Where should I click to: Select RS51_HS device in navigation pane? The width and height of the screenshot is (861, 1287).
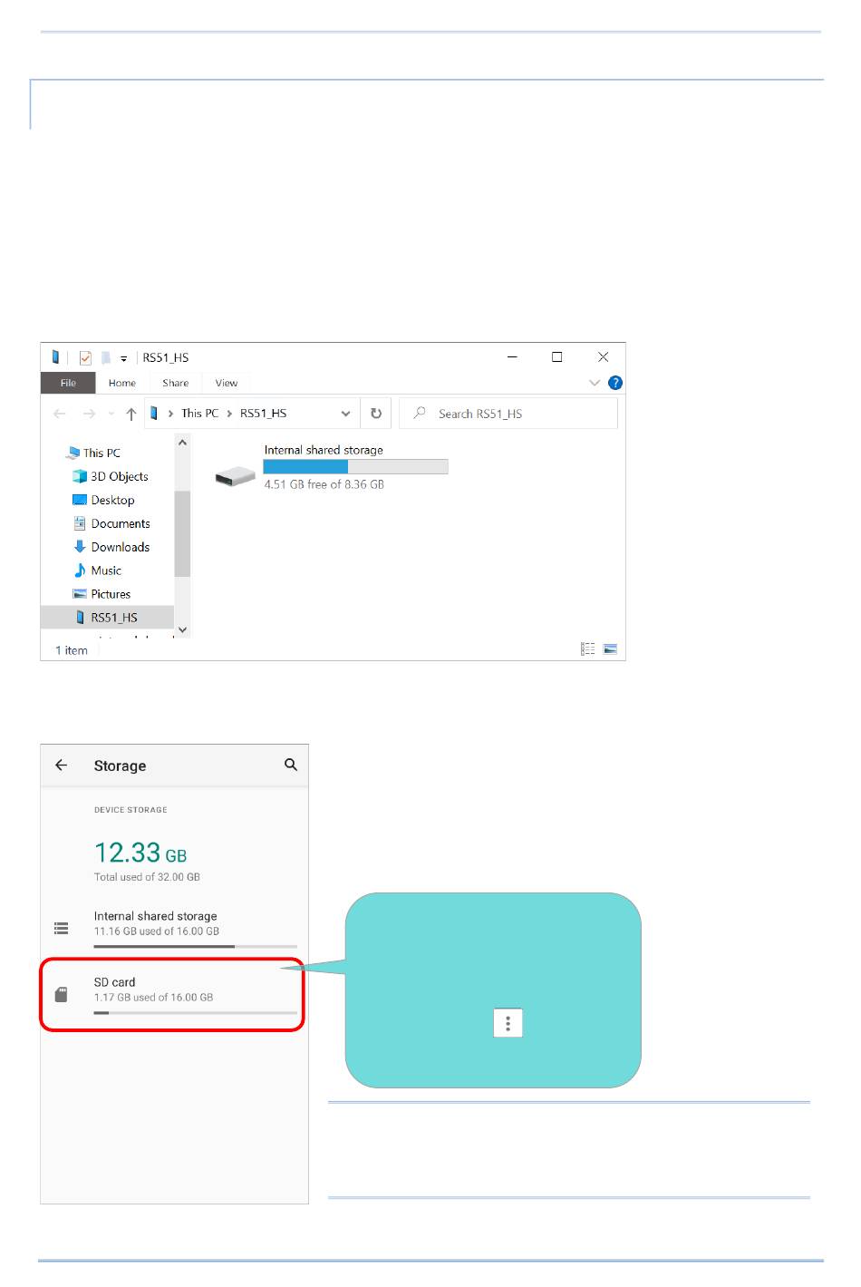tap(107, 618)
